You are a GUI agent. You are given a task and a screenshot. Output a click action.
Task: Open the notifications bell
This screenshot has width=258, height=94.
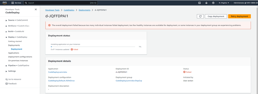point(206,3)
